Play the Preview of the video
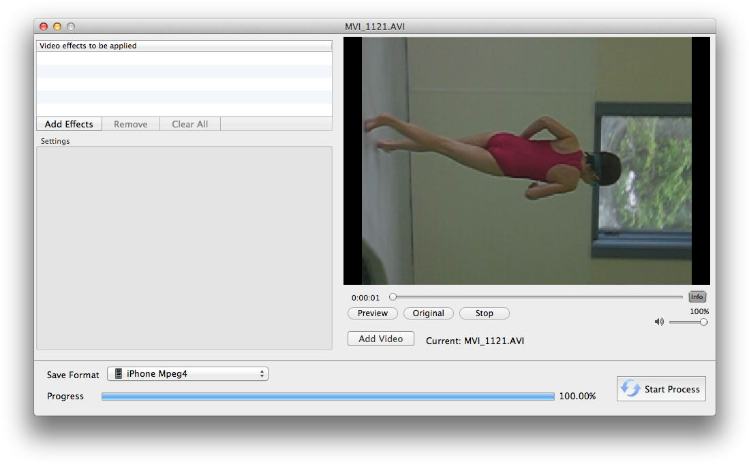Image resolution: width=749 pixels, height=464 pixels. (373, 313)
